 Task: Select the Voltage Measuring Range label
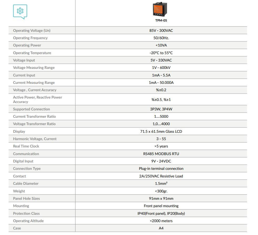pyautogui.click(x=34, y=68)
